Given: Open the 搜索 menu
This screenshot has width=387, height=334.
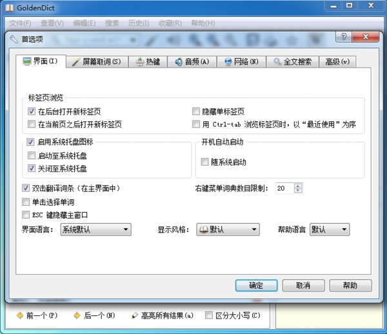Looking at the screenshot, I should tap(112, 23).
